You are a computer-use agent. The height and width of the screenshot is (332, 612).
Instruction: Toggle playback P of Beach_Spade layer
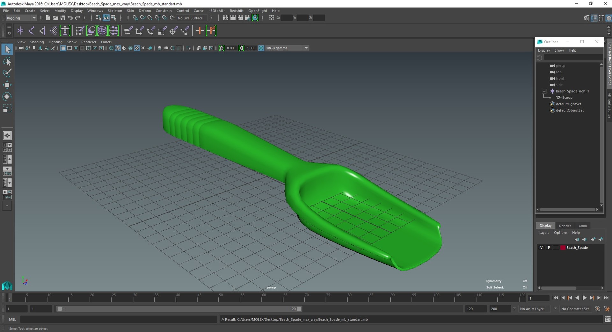pos(549,248)
